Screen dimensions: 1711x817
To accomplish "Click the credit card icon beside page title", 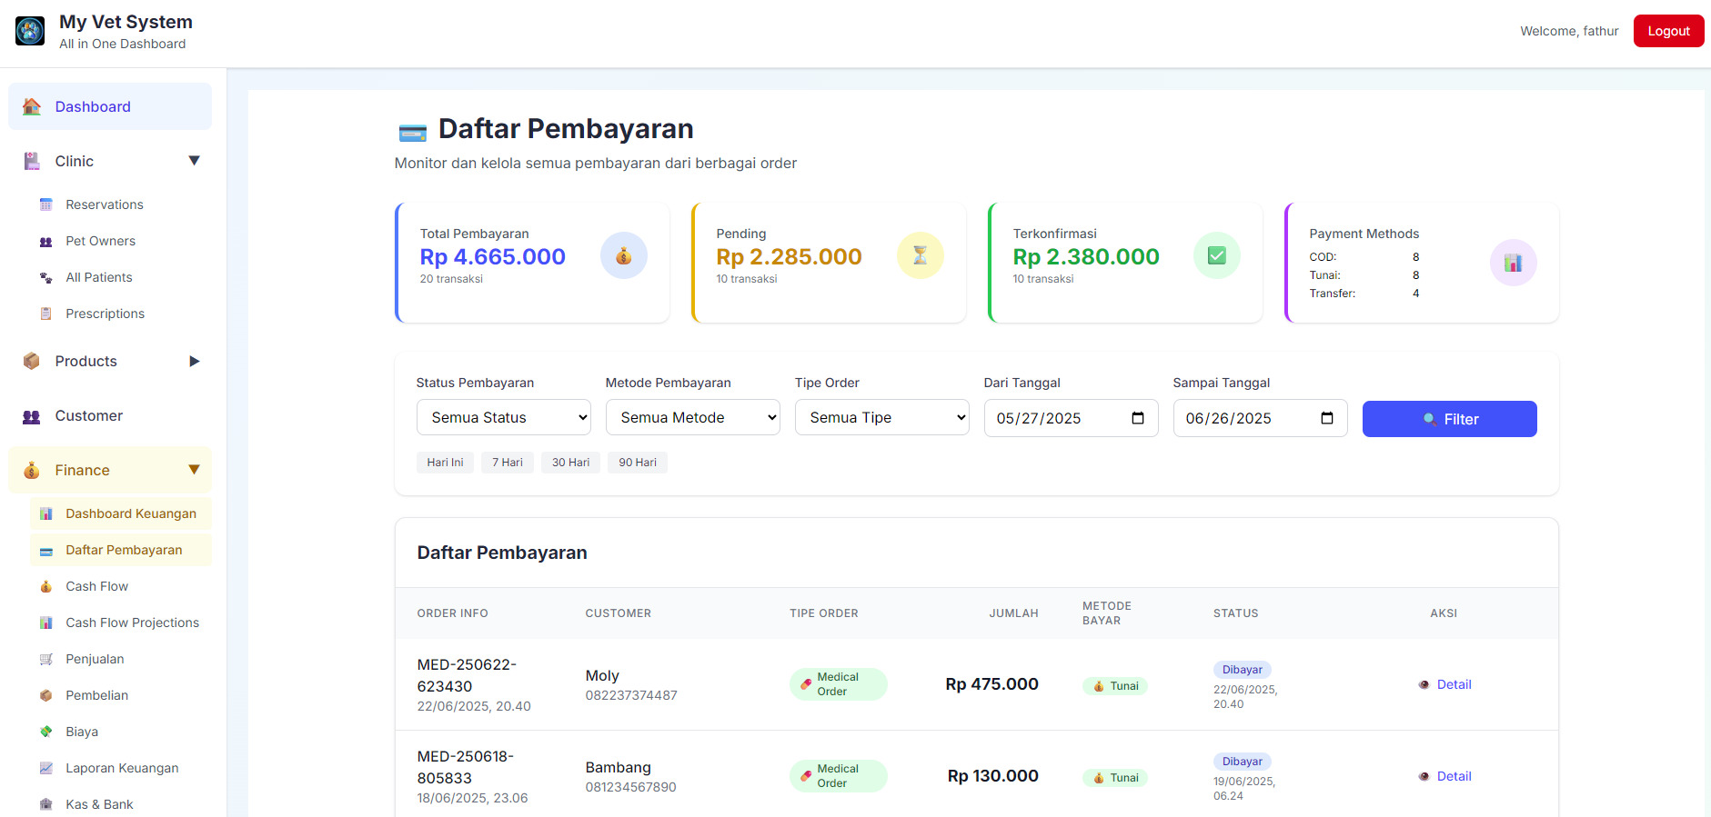I will coord(413,133).
